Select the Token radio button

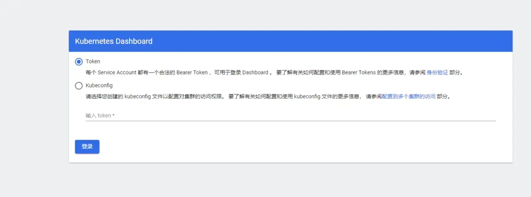(79, 62)
